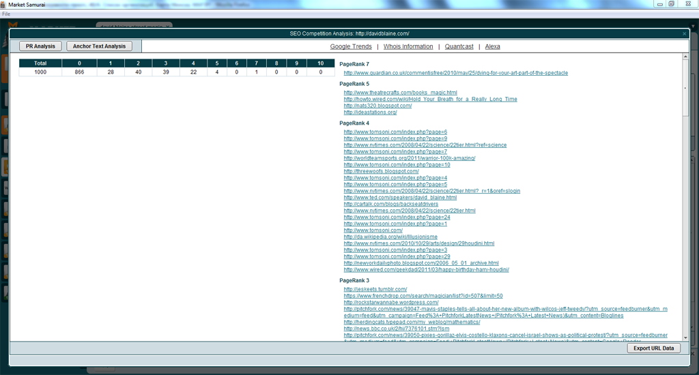Open nytimes 29houdini.html link
Viewport: 699px width, 375px height.
point(418,243)
